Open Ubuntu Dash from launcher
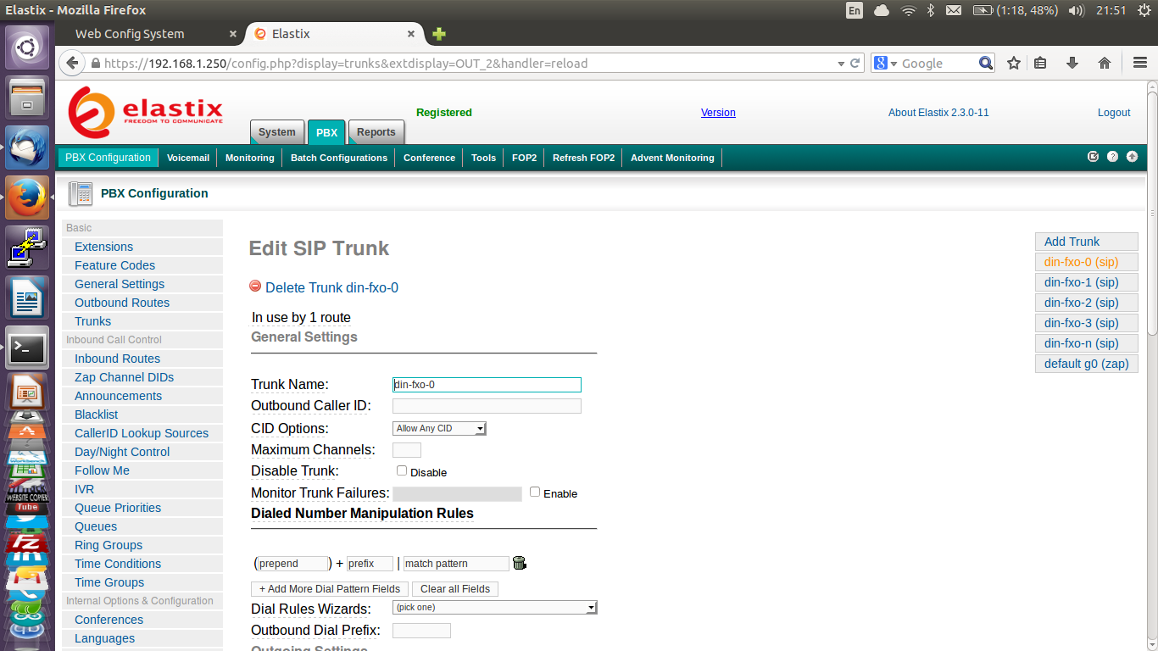1158x651 pixels. pos(28,47)
